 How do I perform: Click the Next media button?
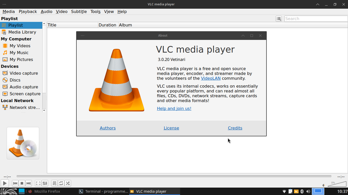coord(29,183)
